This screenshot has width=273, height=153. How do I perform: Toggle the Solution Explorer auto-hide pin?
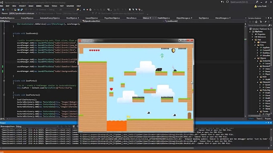coord(268,18)
